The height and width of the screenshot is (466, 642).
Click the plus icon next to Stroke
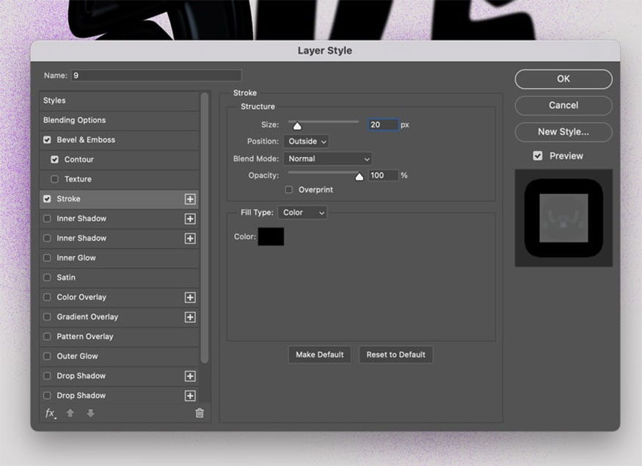[x=190, y=199]
